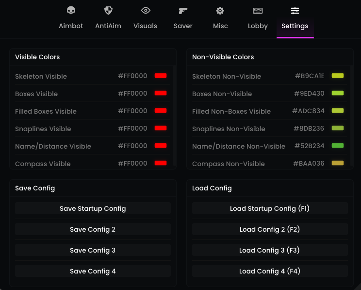This screenshot has height=290, width=361.
Task: Open the Boxes Non-Visible green color swatch
Action: 338,93
